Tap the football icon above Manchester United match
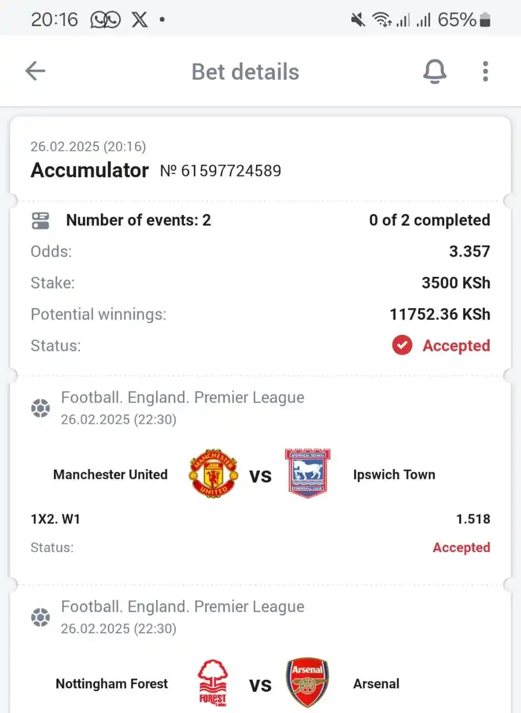 coord(40,409)
